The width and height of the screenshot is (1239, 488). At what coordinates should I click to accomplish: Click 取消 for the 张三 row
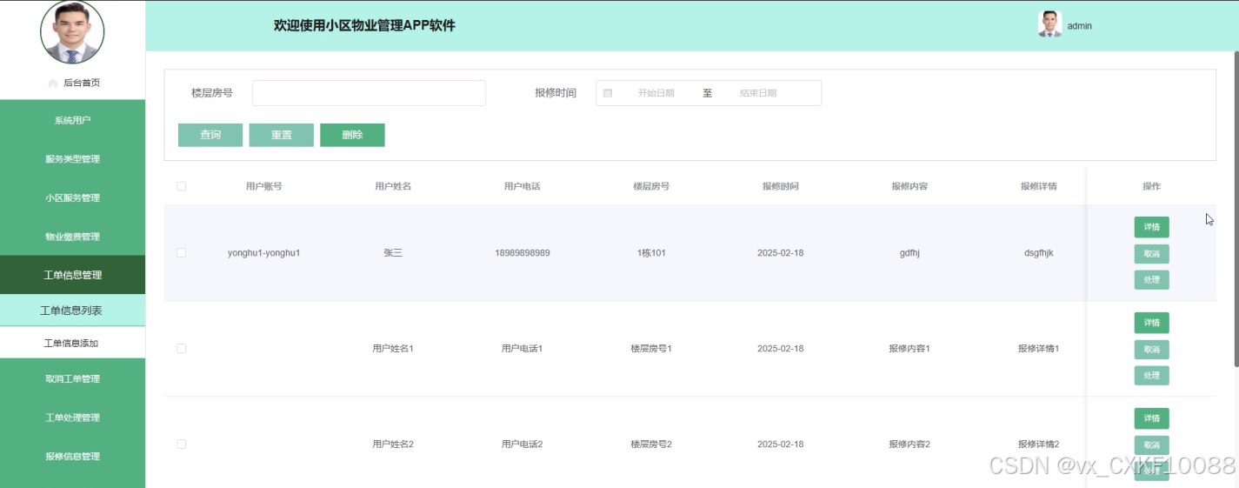click(x=1151, y=253)
